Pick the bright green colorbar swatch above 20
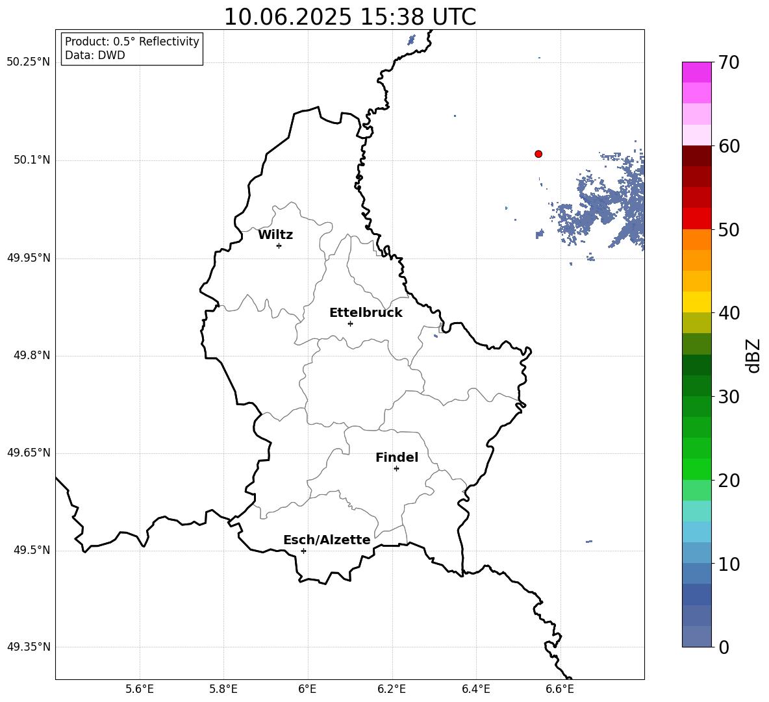 coord(697,469)
